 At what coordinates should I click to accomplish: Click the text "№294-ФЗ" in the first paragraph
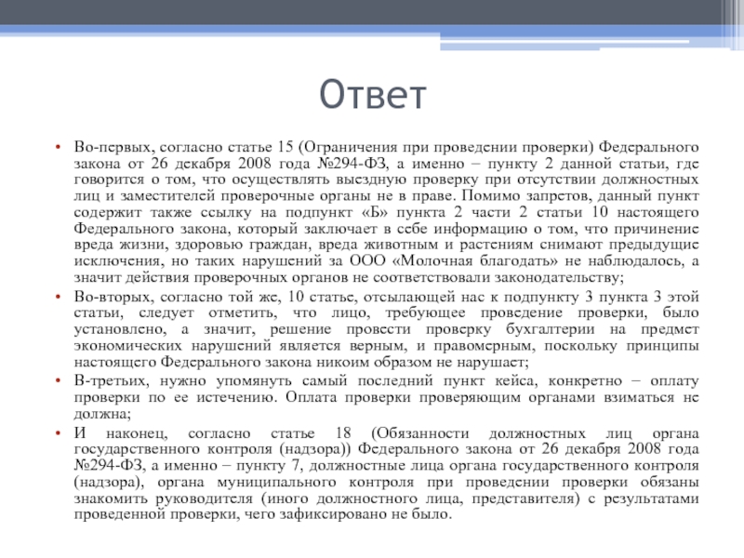coord(352,164)
